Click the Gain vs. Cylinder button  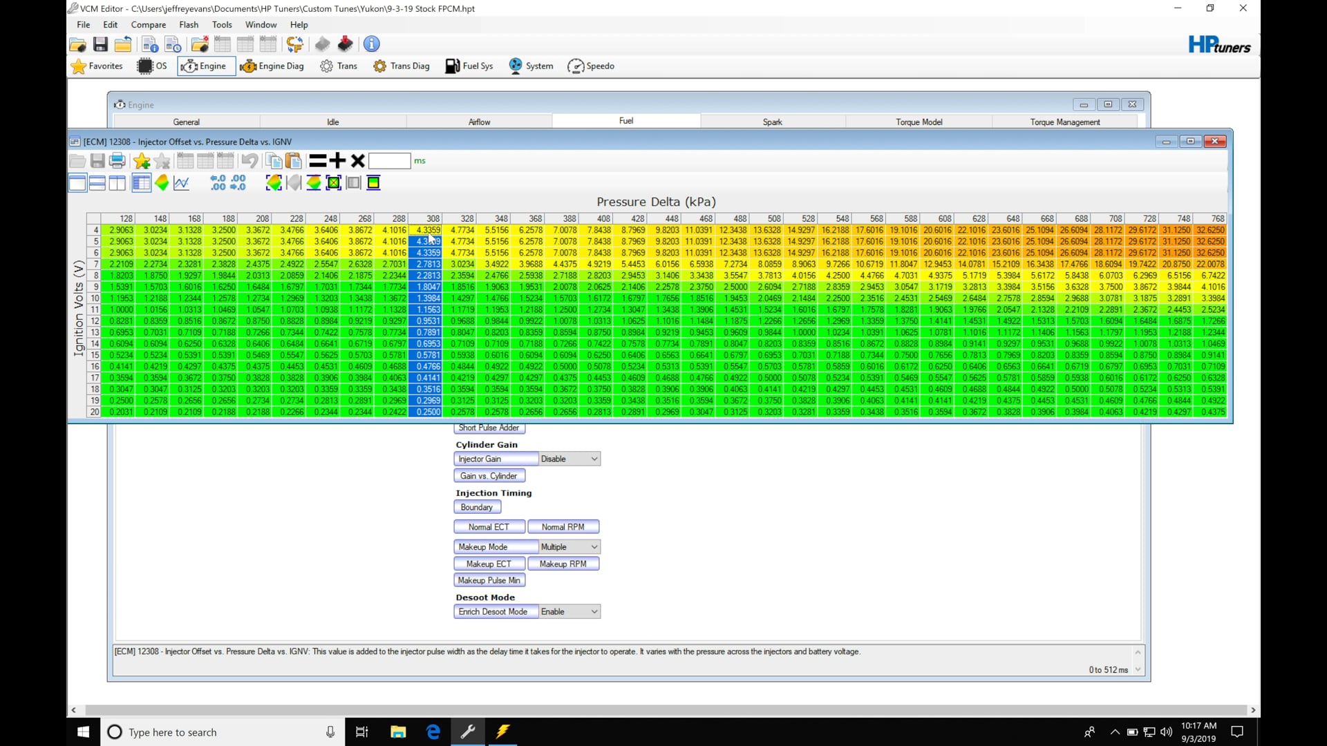[x=489, y=476]
